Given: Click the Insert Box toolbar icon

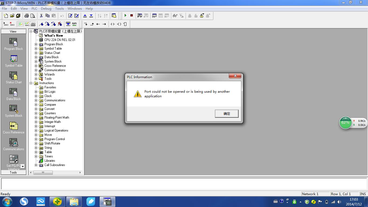Looking at the screenshot, I should click(125, 24).
